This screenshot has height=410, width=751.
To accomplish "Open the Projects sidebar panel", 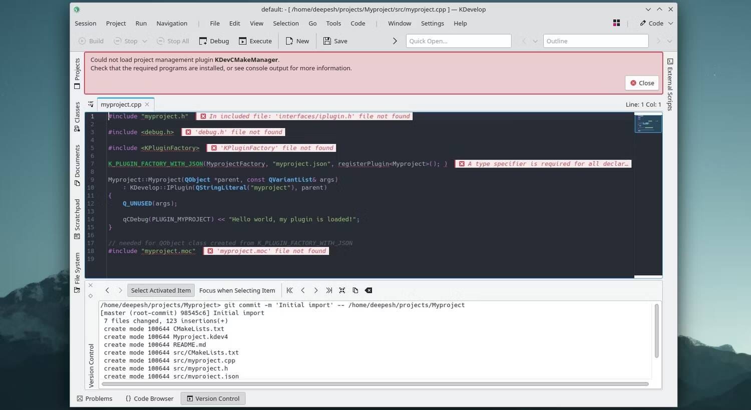I will pyautogui.click(x=77, y=70).
